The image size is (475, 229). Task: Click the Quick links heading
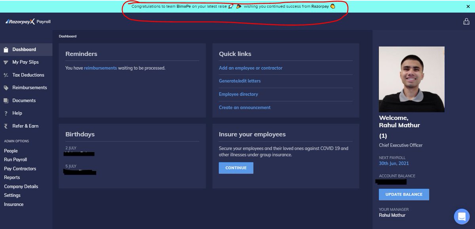click(x=235, y=54)
